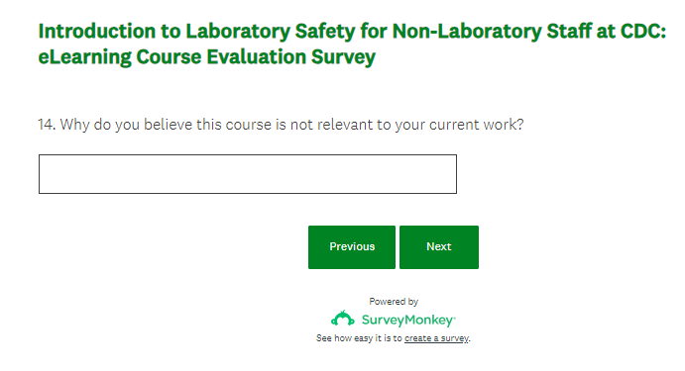Click 'Non-Laboratory Staff at CDC:' in the title

(x=529, y=32)
